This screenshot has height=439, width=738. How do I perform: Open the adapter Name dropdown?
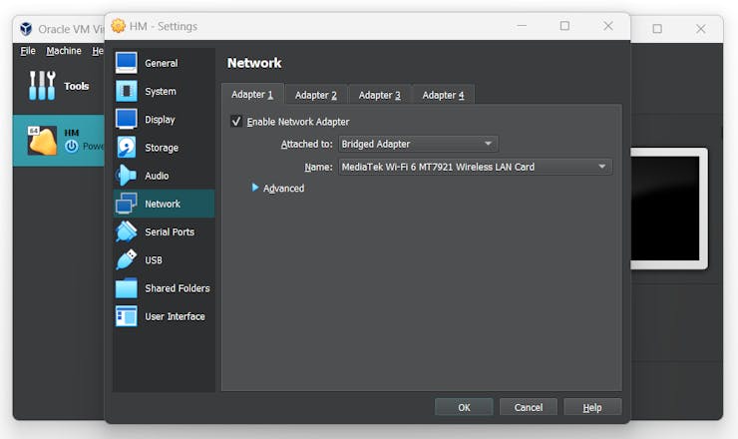point(475,167)
